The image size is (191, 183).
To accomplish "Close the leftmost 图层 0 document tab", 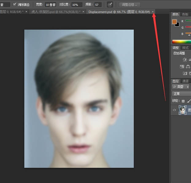I will [26, 12].
